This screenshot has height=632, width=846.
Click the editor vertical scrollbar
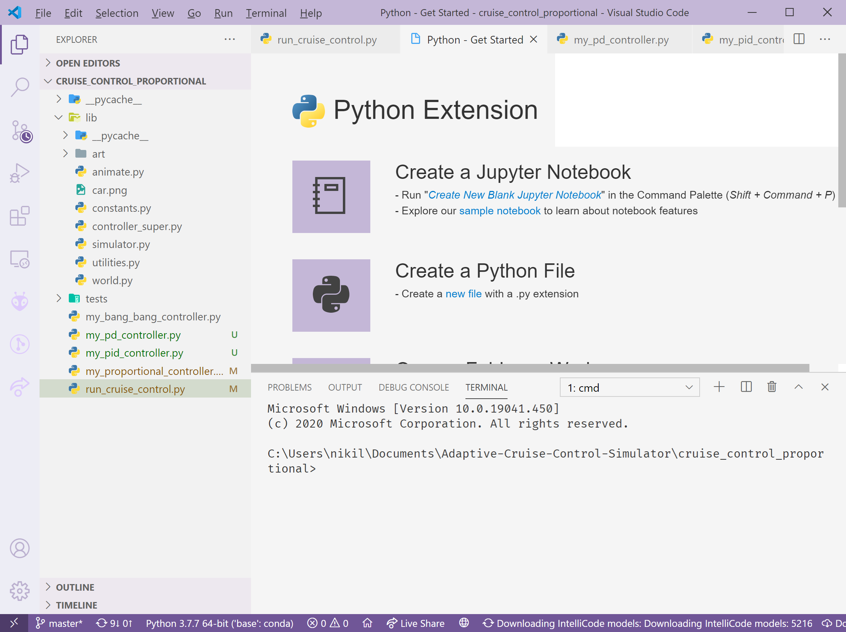pos(842,130)
